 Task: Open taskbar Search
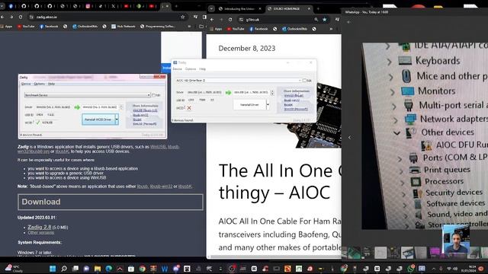point(64,269)
